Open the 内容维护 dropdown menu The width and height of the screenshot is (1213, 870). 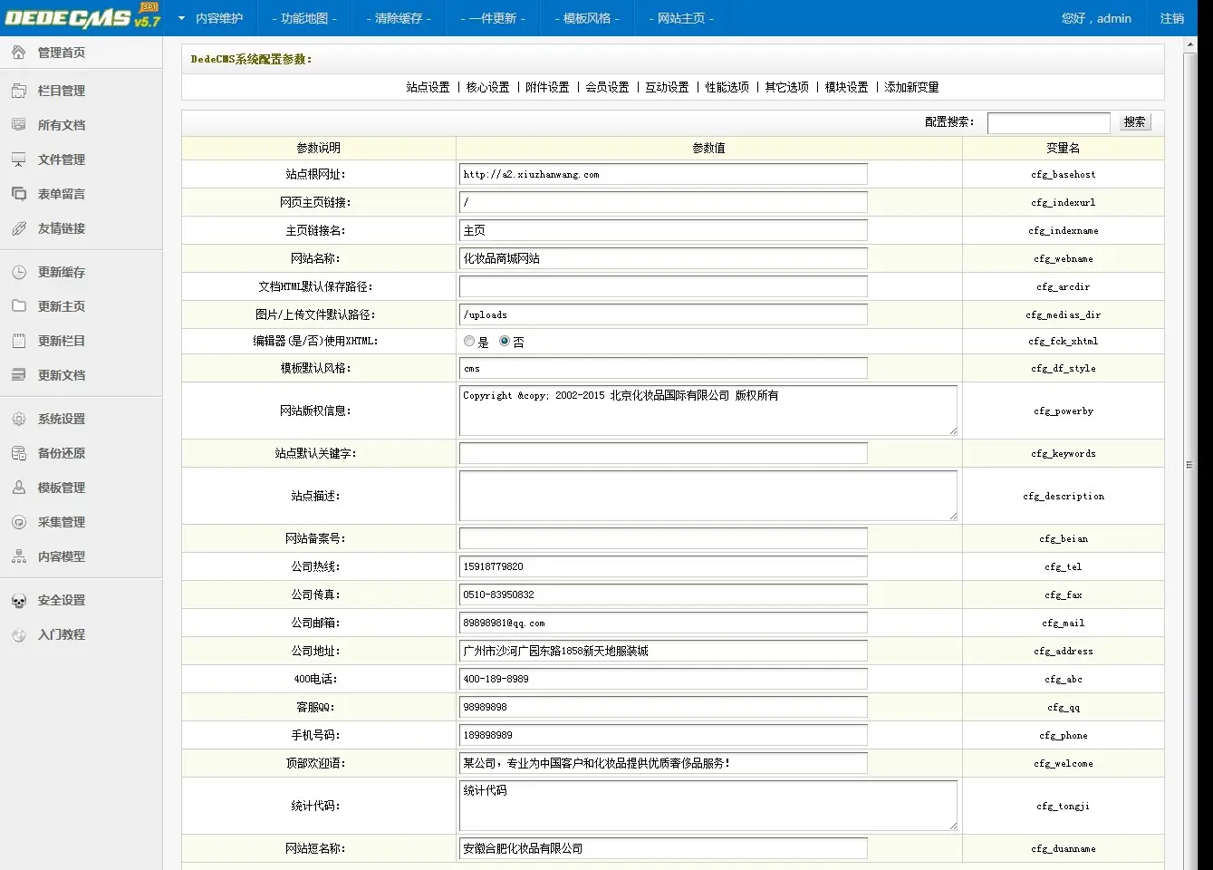211,18
